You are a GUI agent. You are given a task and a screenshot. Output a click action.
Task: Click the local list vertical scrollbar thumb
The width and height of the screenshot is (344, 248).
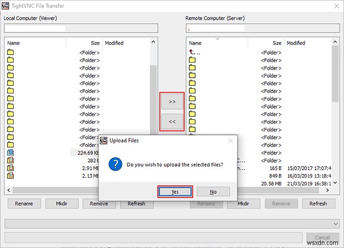[153, 100]
